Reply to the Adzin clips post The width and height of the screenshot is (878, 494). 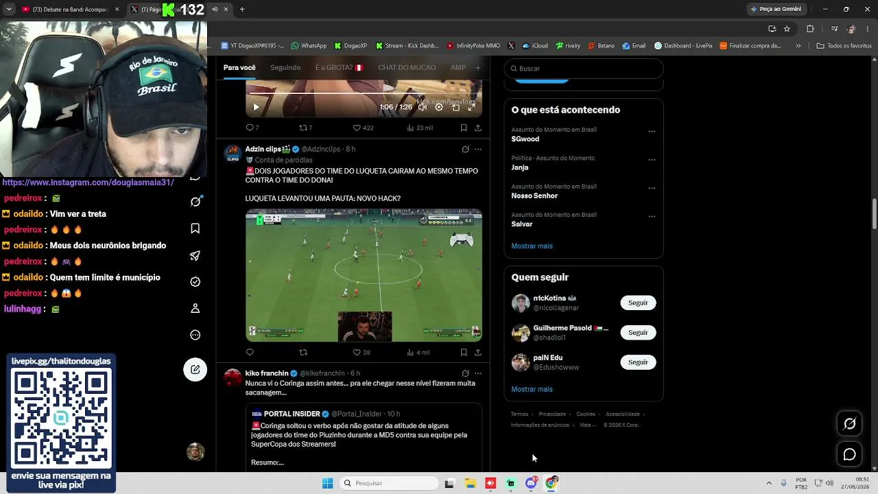click(250, 353)
